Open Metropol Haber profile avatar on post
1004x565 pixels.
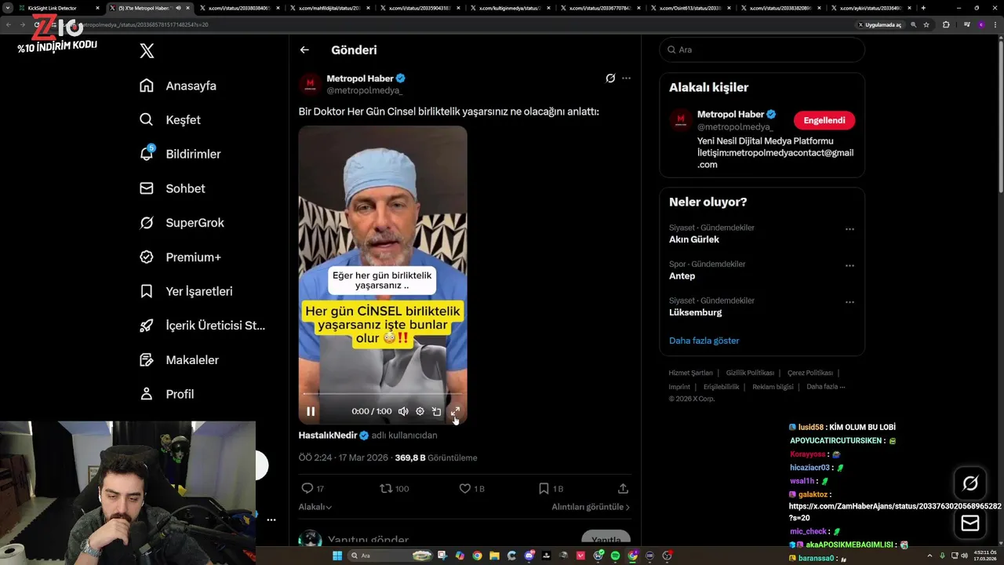tap(311, 84)
